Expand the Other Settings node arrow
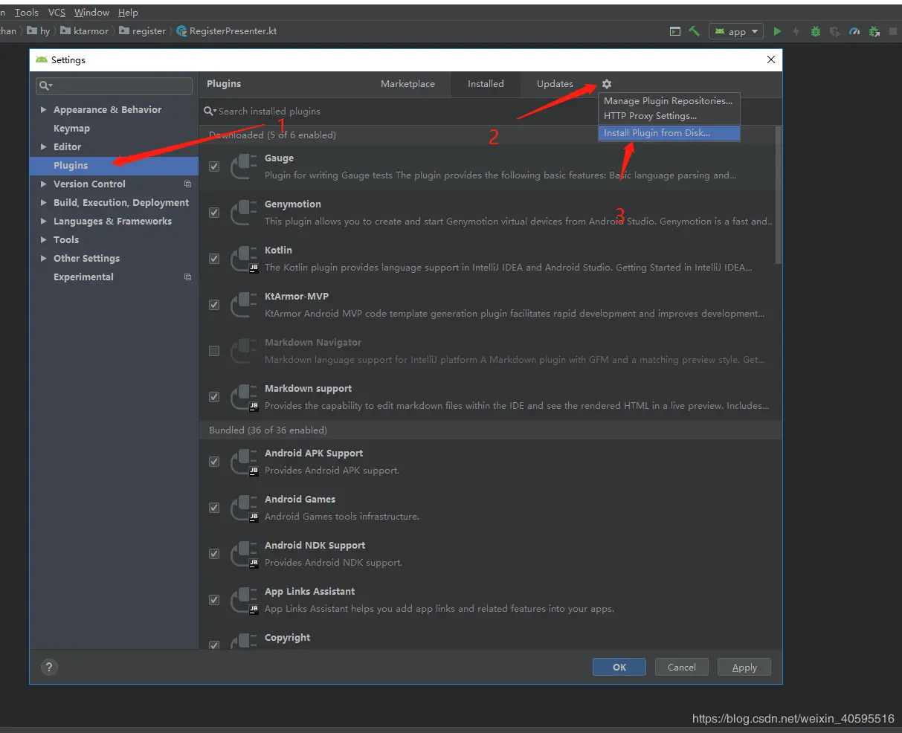The image size is (902, 733). (x=43, y=259)
